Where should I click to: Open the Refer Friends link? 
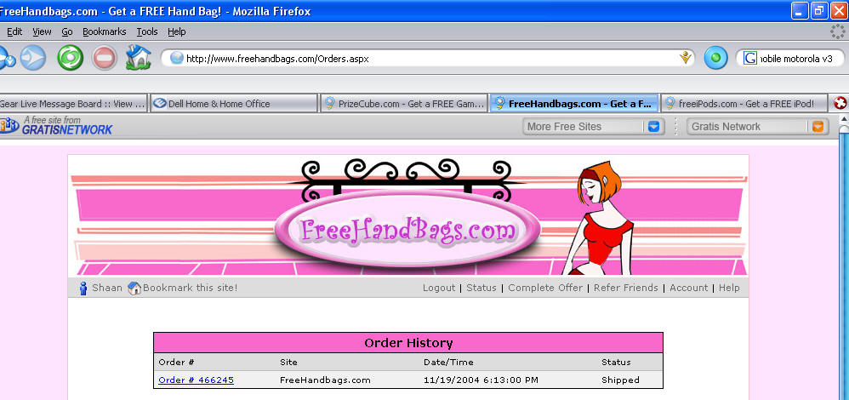tap(626, 288)
